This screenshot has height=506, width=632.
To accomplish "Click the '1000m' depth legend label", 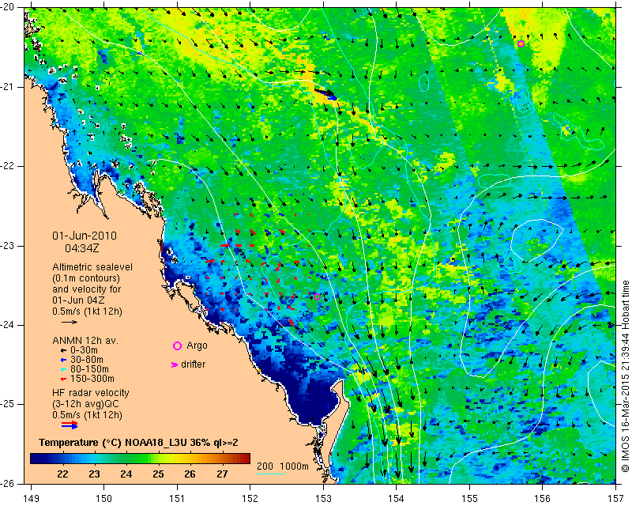I will point(294,466).
